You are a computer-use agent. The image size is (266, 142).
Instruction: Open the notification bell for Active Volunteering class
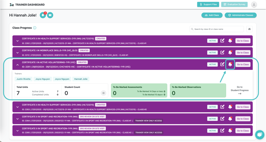coord(230,64)
